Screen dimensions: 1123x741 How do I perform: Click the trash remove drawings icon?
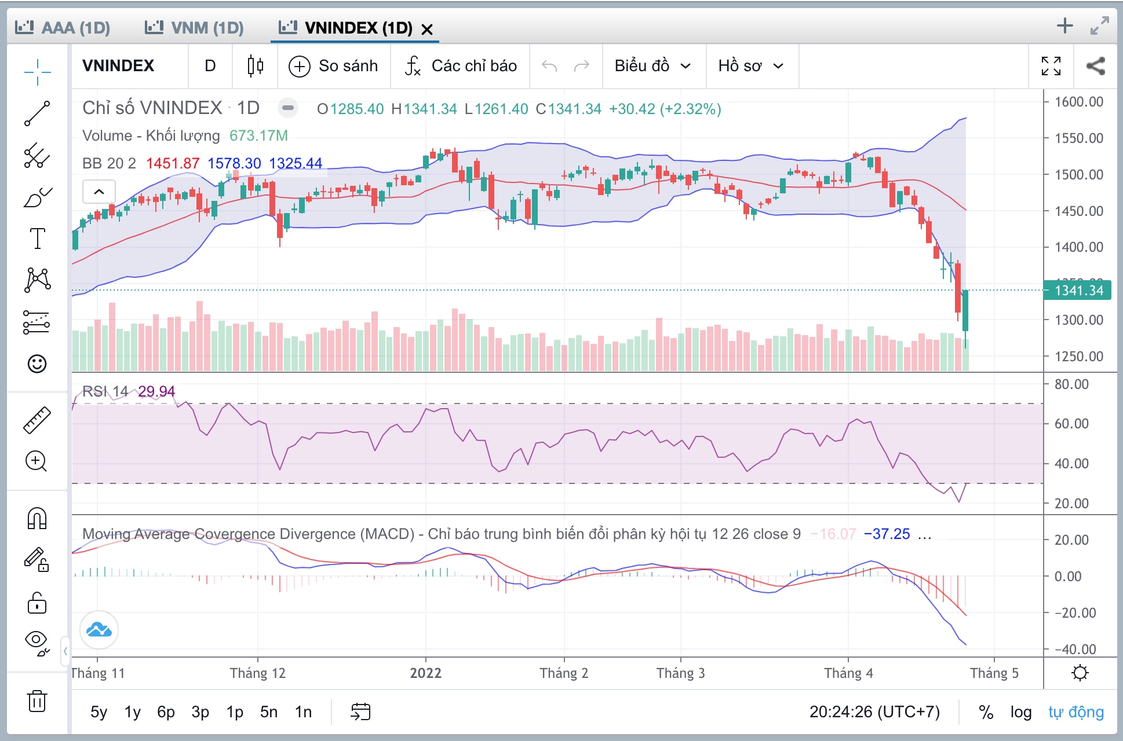pyautogui.click(x=37, y=701)
